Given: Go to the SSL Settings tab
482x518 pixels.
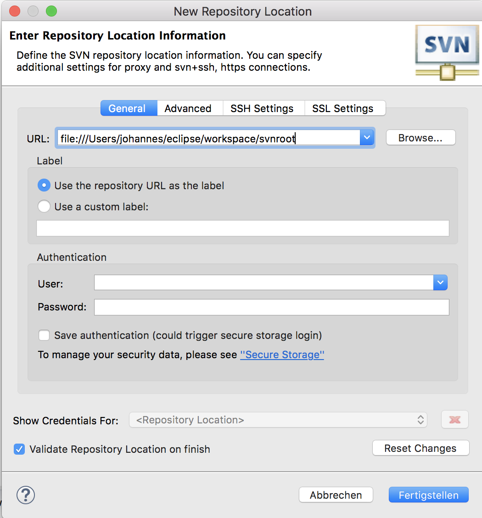Looking at the screenshot, I should click(342, 108).
